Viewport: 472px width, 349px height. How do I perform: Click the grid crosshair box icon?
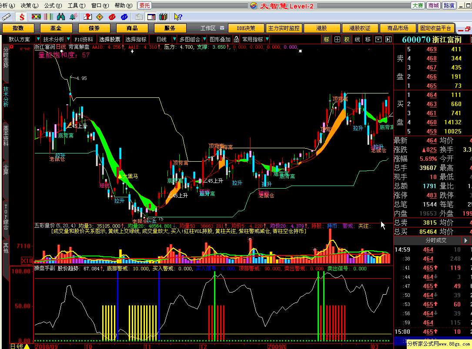(337, 40)
